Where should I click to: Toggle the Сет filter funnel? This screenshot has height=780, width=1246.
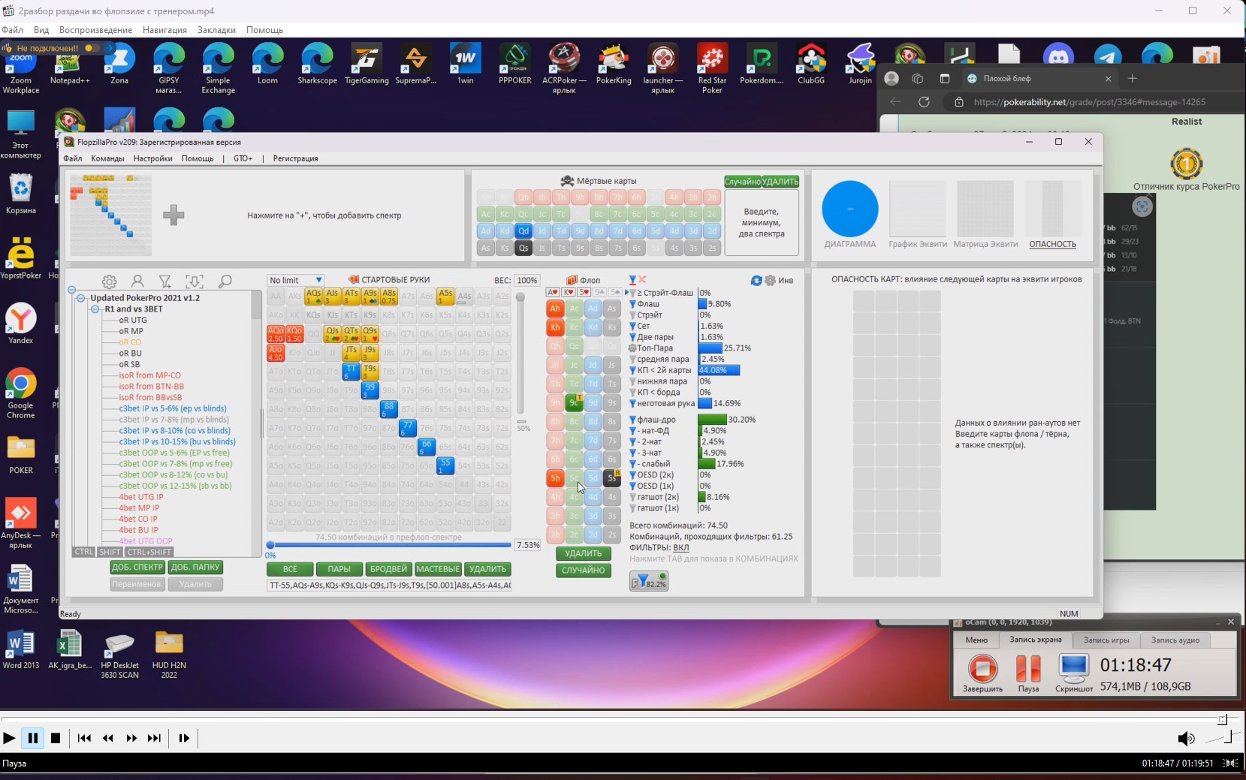coord(632,327)
